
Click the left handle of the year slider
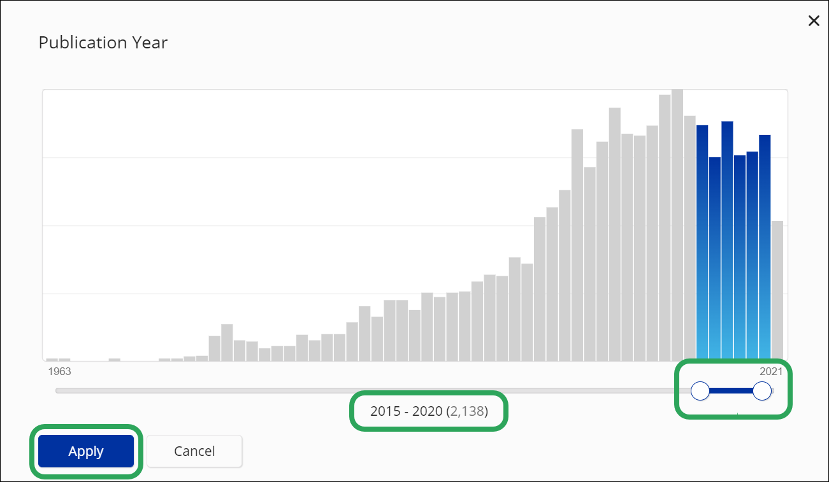700,391
